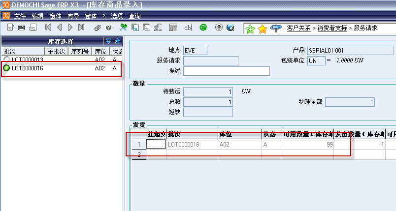Click the envelope mail icon in toolbar
Viewport: 396px width, 211px height.
(x=32, y=28)
